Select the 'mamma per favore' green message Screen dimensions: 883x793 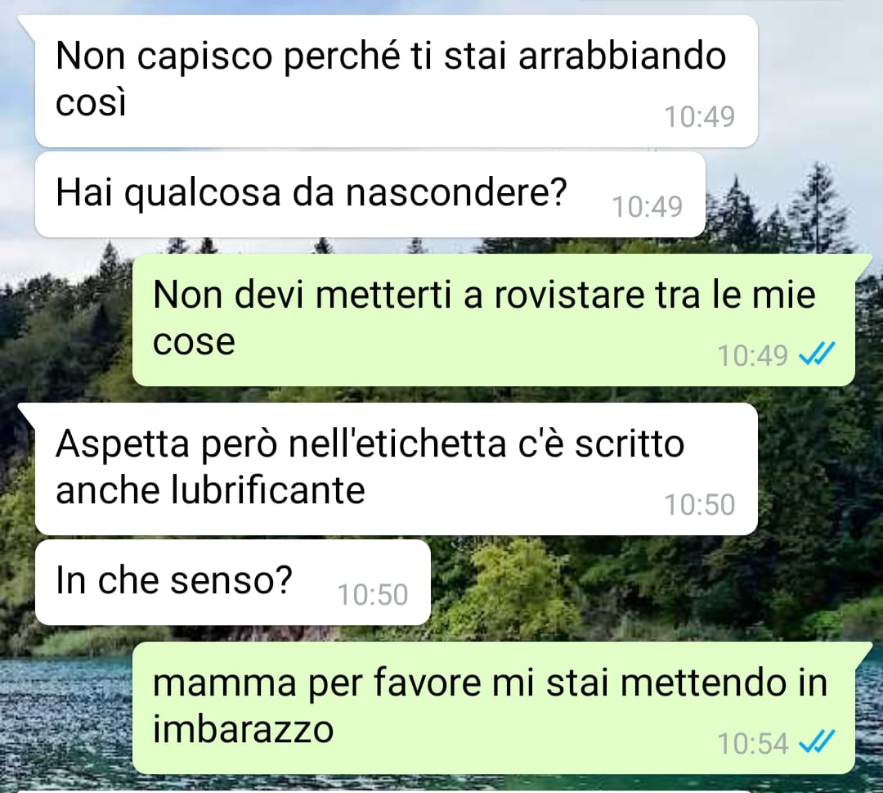pos(494,707)
